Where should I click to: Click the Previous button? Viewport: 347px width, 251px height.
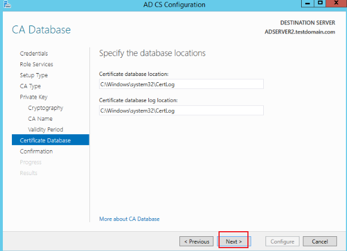[196, 241]
